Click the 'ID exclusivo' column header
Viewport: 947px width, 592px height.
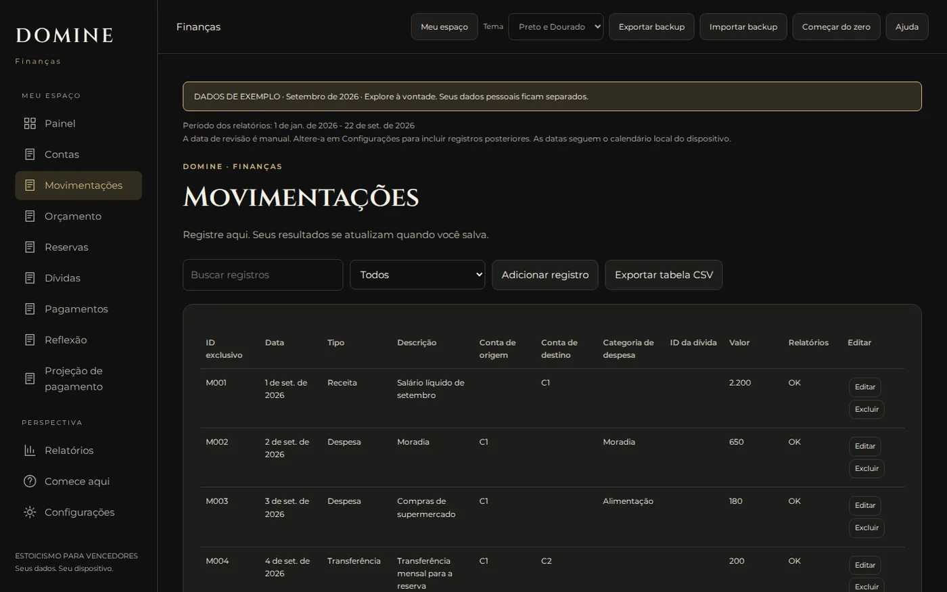(224, 349)
